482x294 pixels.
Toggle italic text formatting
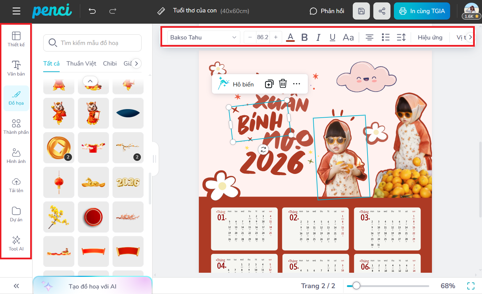[318, 37]
